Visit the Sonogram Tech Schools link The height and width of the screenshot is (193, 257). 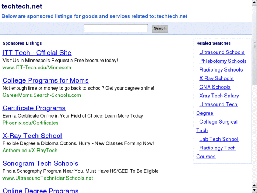[40, 163]
